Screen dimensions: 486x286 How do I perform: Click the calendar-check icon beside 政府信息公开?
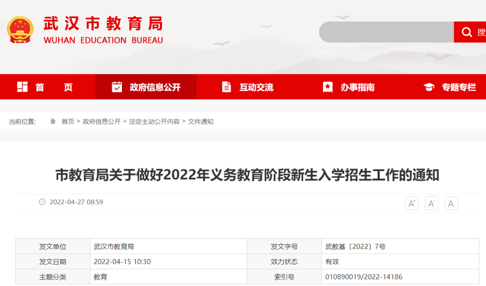(x=117, y=87)
